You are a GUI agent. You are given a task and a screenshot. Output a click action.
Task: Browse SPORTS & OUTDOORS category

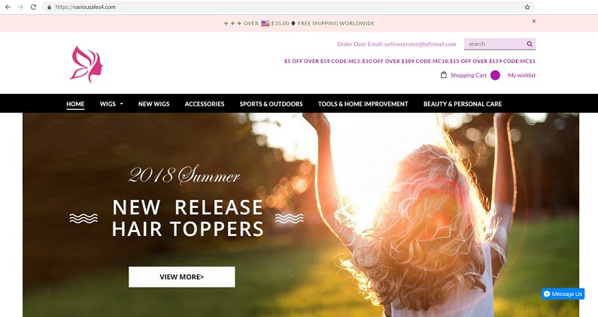pyautogui.click(x=271, y=104)
